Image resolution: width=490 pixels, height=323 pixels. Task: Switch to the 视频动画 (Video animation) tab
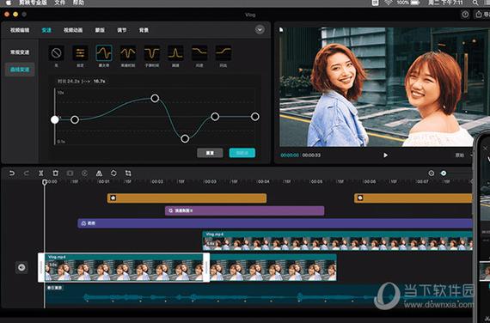click(73, 30)
